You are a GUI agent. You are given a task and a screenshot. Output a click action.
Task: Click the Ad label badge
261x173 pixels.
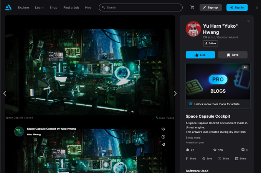click(x=245, y=67)
